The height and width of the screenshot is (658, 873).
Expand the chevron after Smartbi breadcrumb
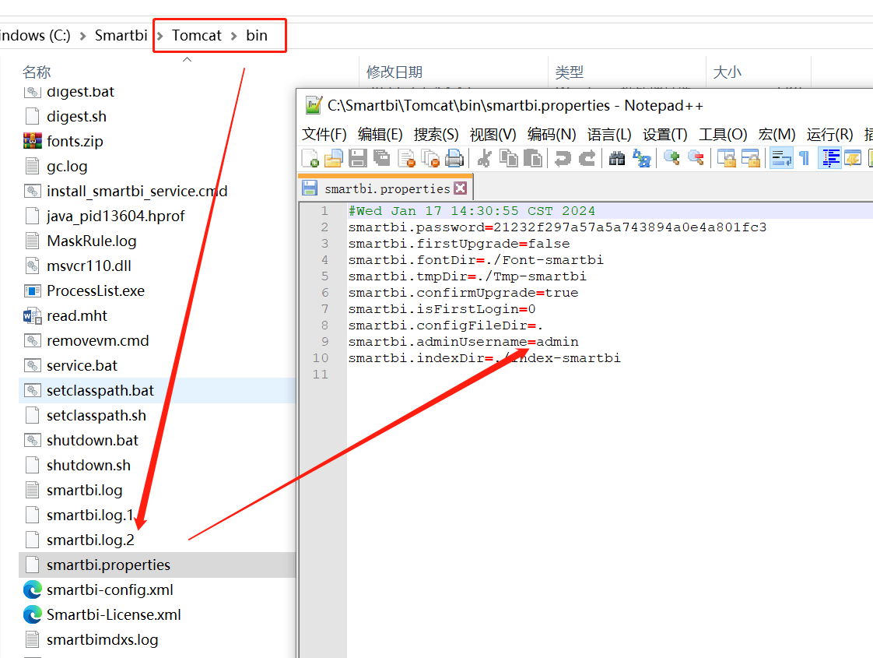pos(160,37)
